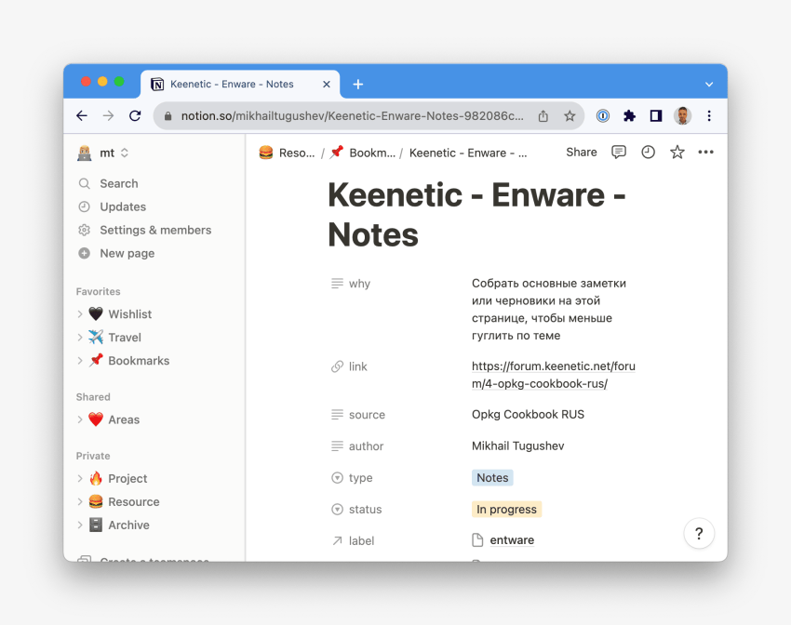
Task: Open the mt workspace switcher
Action: point(103,153)
